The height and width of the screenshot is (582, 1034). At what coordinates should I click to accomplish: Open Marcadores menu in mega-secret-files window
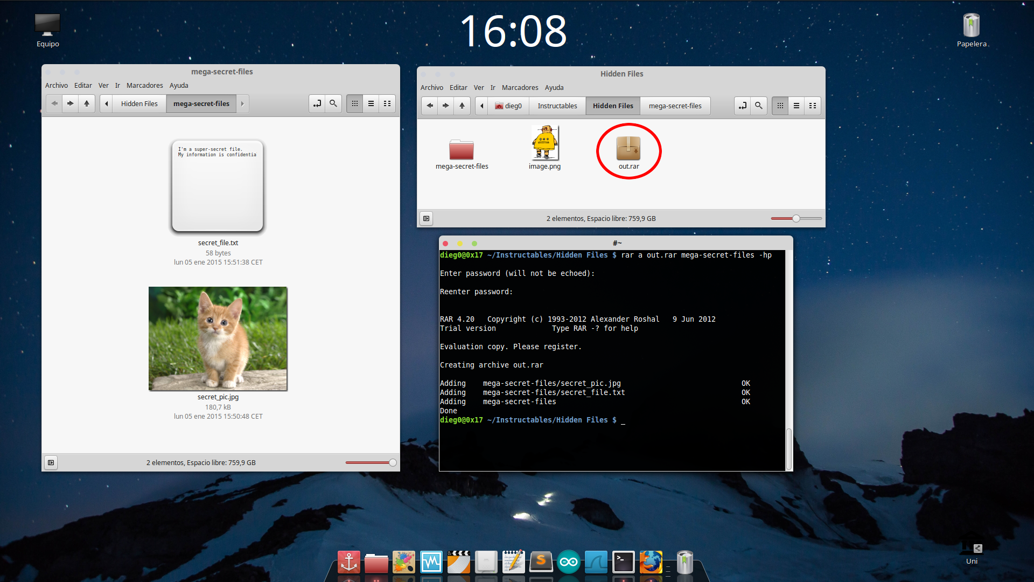pyautogui.click(x=144, y=85)
